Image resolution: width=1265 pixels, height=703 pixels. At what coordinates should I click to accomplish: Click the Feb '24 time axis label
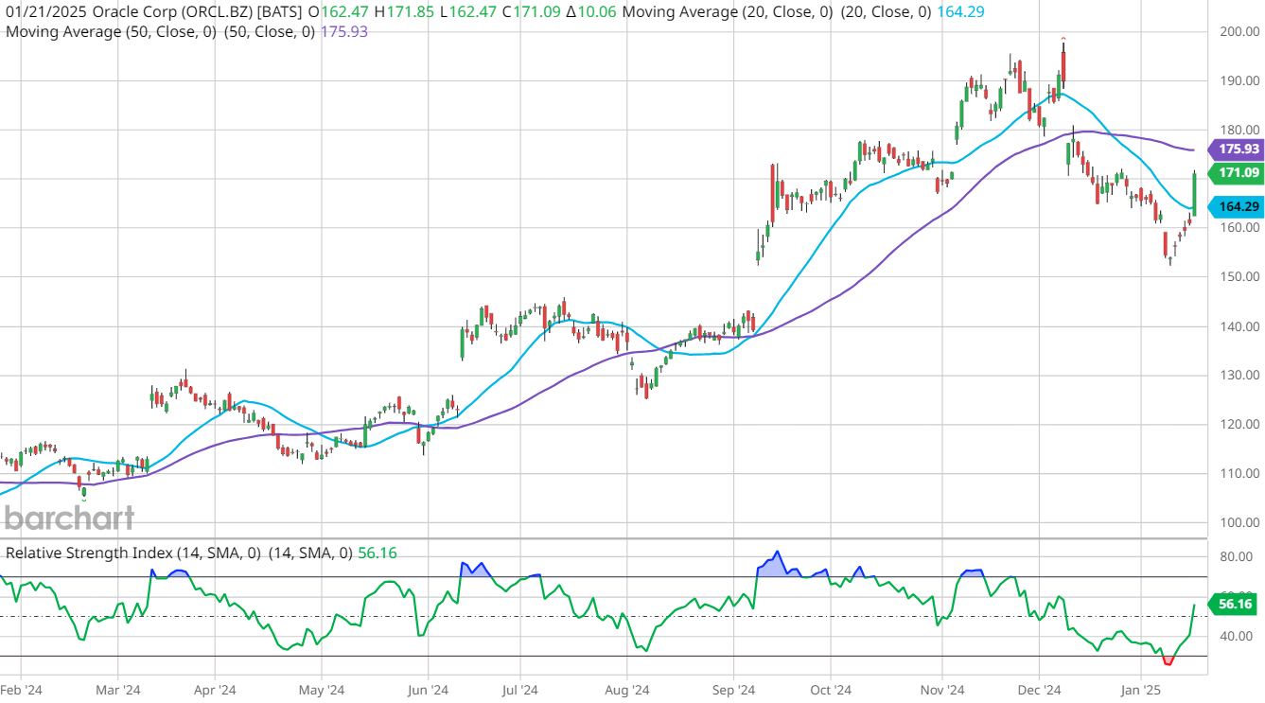[x=21, y=692]
